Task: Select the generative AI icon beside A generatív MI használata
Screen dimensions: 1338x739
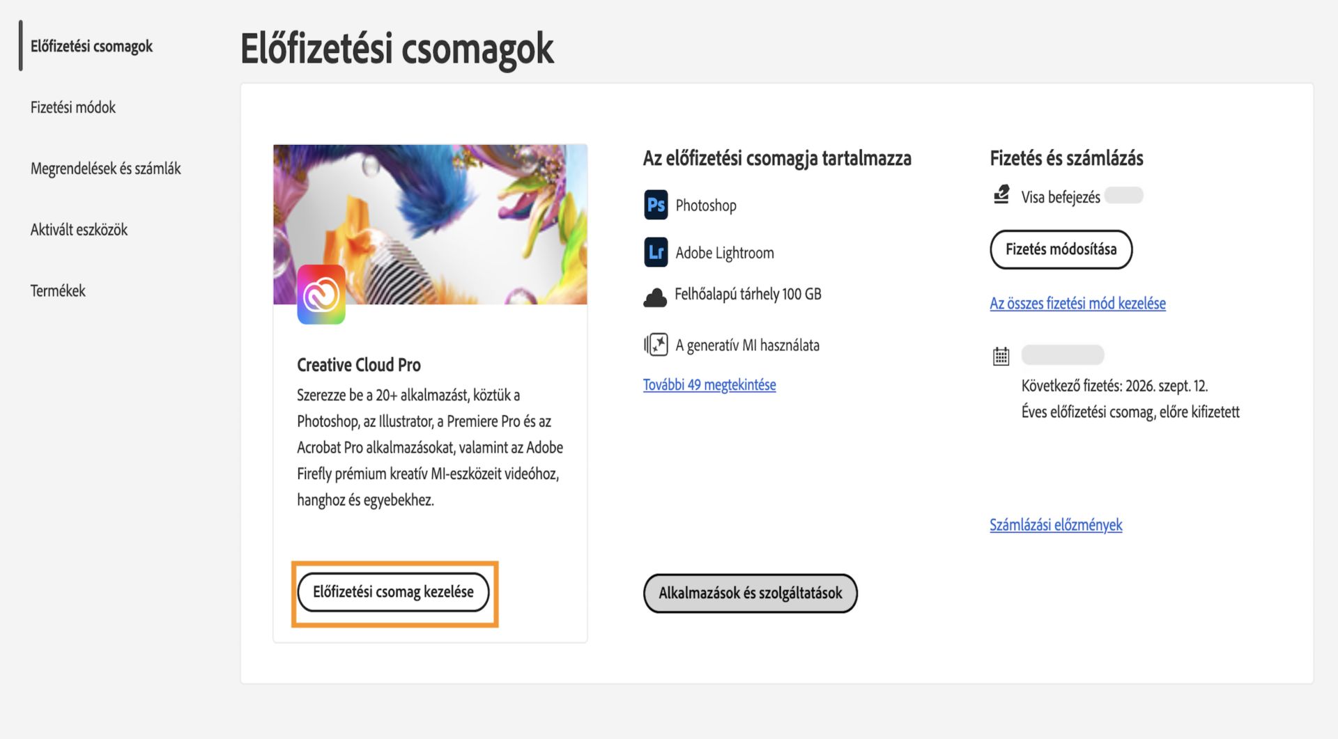Action: (656, 343)
